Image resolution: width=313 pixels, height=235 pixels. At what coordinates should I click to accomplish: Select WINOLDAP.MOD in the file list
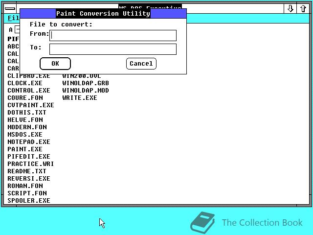point(86,91)
